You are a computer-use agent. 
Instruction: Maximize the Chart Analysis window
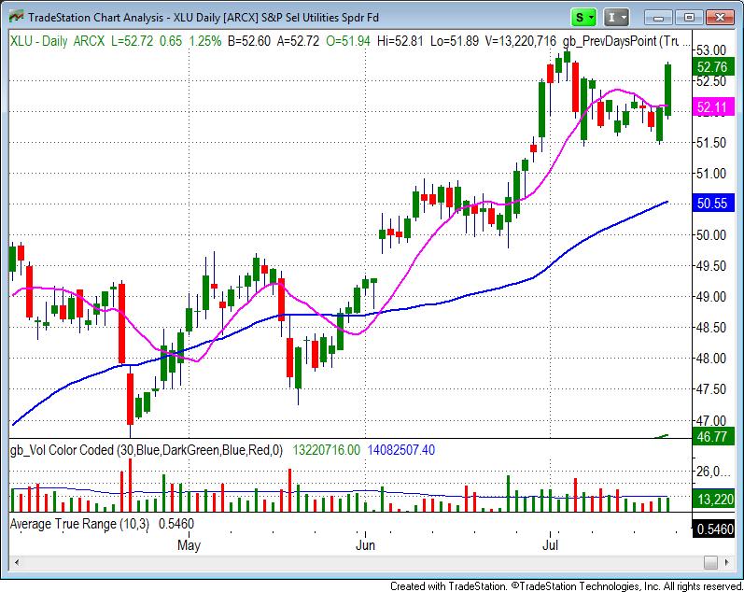click(x=690, y=17)
